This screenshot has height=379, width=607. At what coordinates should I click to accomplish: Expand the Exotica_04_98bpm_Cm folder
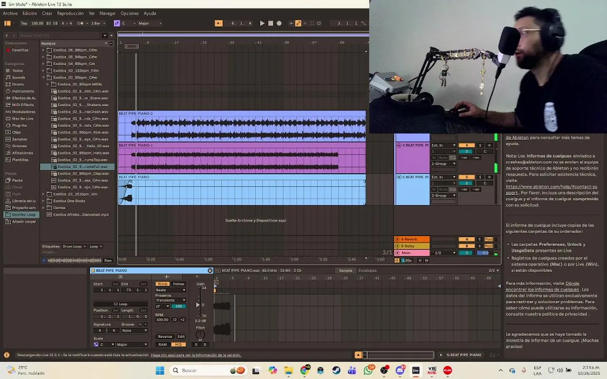(x=43, y=64)
